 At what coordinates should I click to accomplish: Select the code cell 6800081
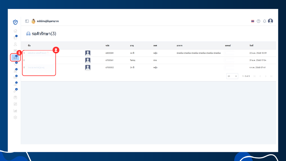coord(109,53)
